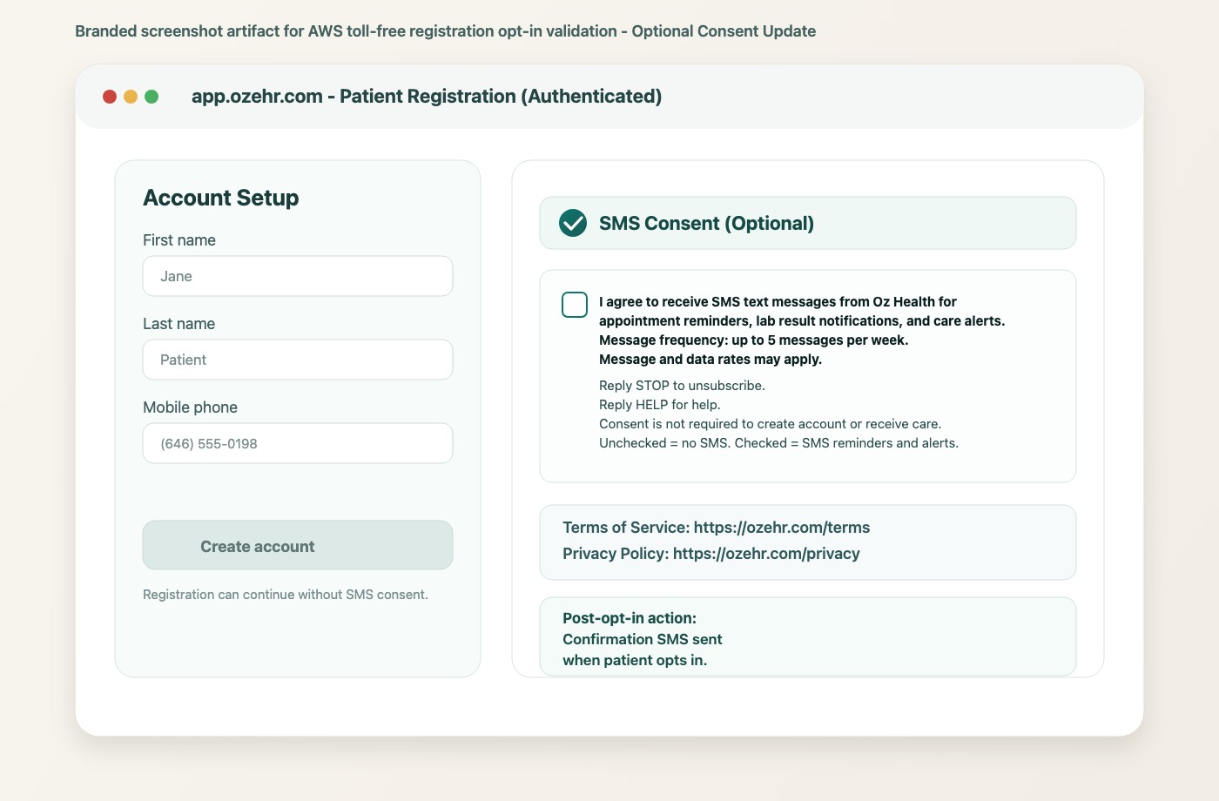Open the Privacy Policy link
1219x801 pixels.
pyautogui.click(x=765, y=554)
